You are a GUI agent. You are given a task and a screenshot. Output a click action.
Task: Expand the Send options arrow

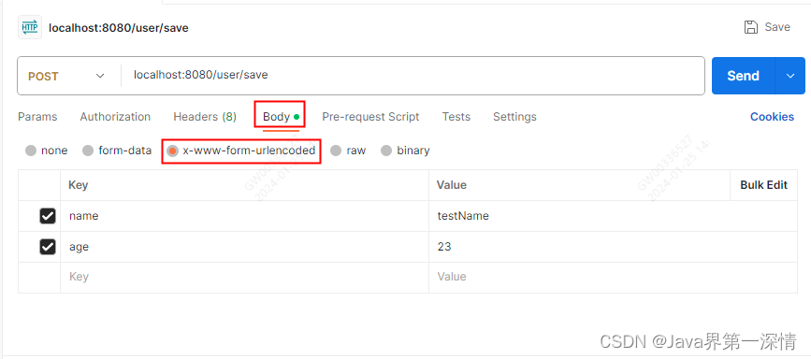[x=790, y=76]
